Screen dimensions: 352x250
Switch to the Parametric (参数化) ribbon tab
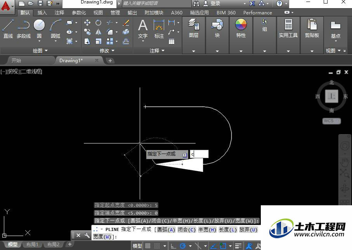pyautogui.click(x=79, y=12)
